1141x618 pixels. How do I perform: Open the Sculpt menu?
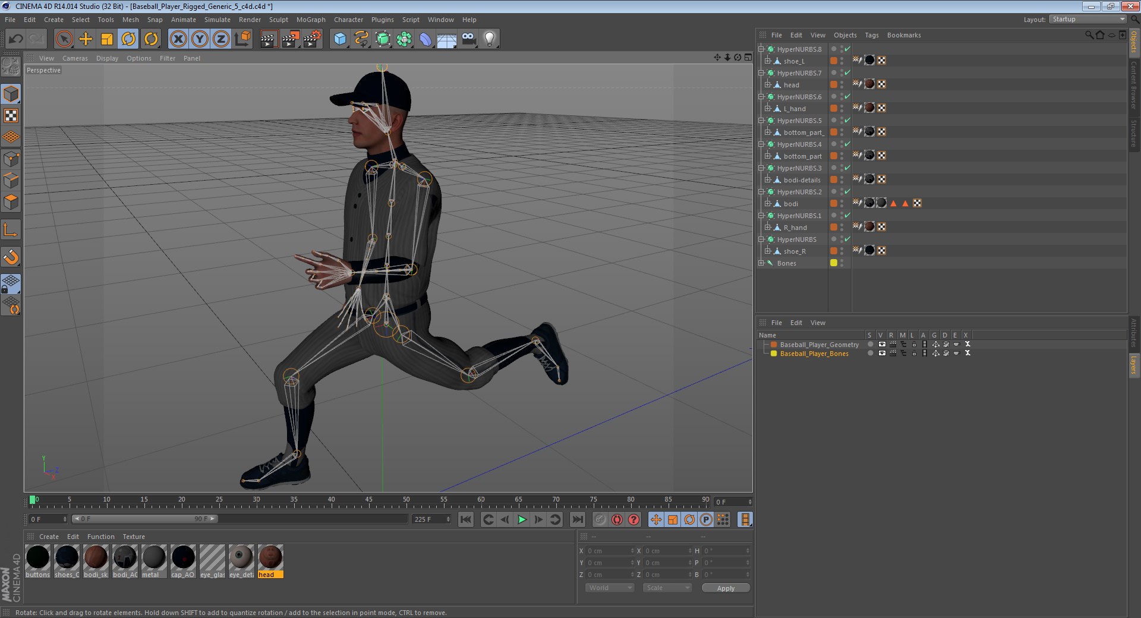pyautogui.click(x=278, y=20)
